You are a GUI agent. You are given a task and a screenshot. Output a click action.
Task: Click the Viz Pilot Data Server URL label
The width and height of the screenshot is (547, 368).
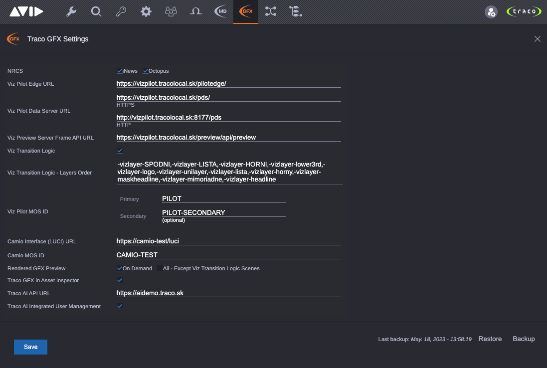pos(39,111)
